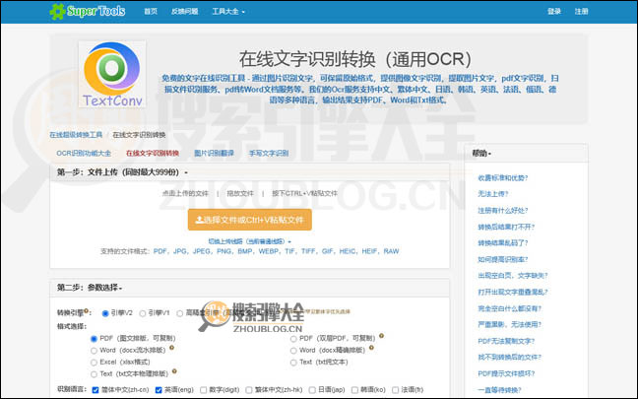Viewport: 638px width, 399px height.
Task: Select the 引擎V2 radio button
Action: tap(105, 313)
